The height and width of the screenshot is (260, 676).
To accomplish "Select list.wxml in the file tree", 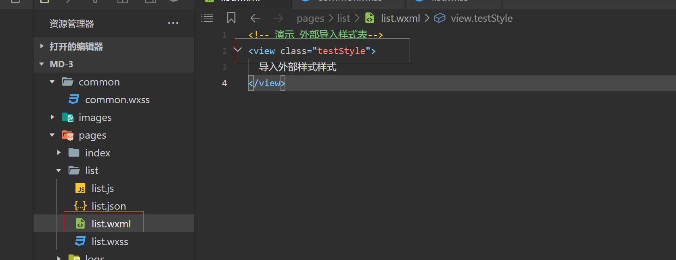I will point(111,224).
